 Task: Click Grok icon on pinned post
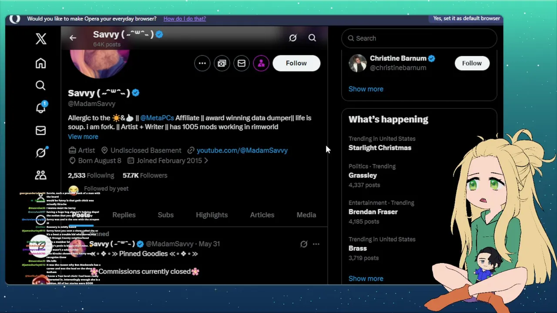304,244
